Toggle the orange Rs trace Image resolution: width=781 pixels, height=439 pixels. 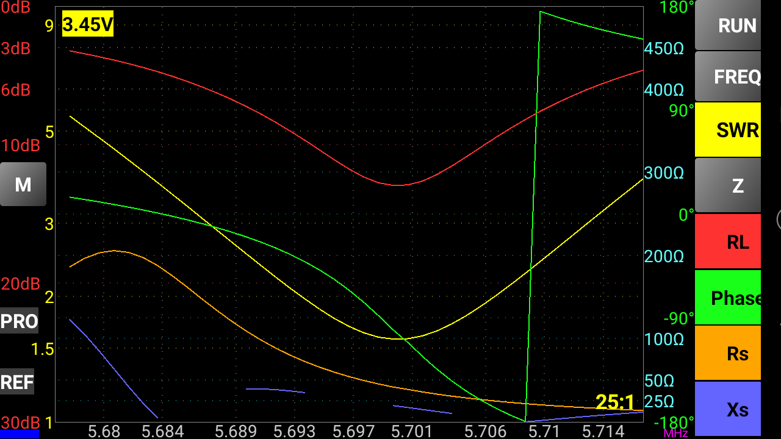(728, 353)
